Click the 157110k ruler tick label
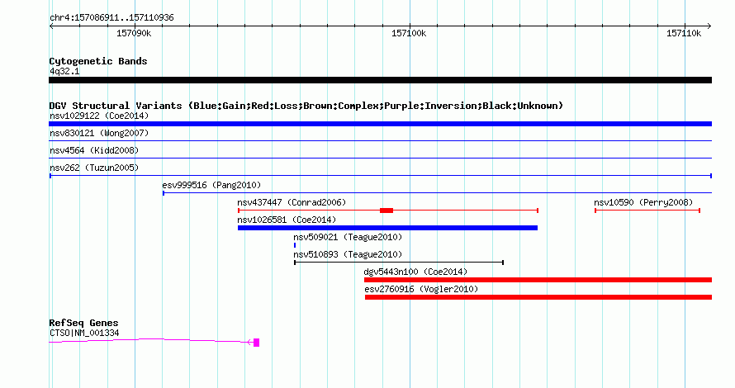This screenshot has height=388, width=735. click(x=684, y=33)
